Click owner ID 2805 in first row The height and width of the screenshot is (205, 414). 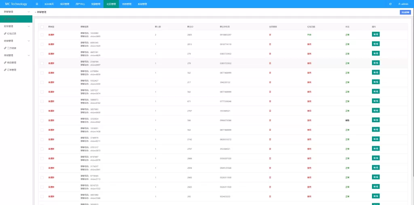click(190, 35)
